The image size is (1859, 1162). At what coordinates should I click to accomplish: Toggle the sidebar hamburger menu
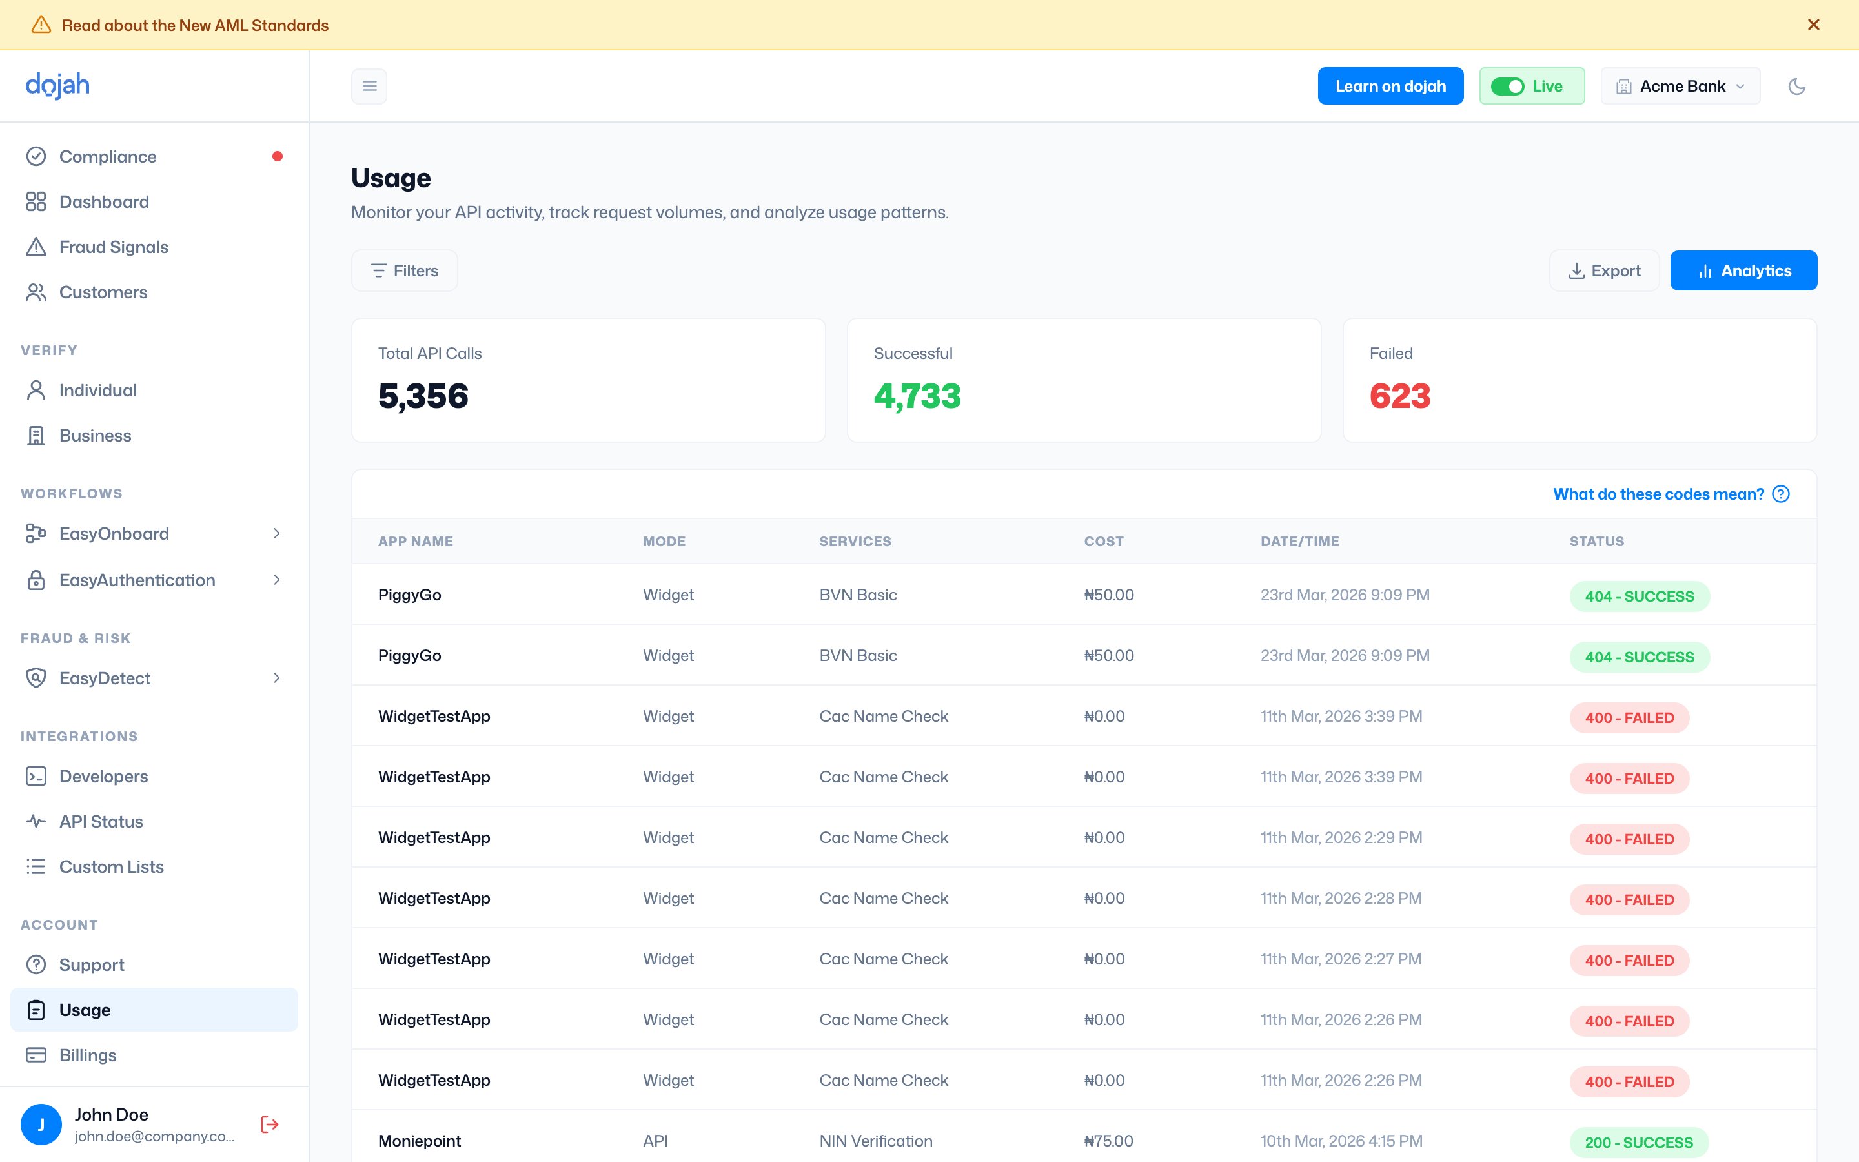tap(369, 86)
